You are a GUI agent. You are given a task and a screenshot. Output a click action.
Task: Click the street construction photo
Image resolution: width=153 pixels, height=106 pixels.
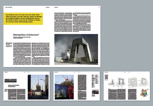pos(38,87)
